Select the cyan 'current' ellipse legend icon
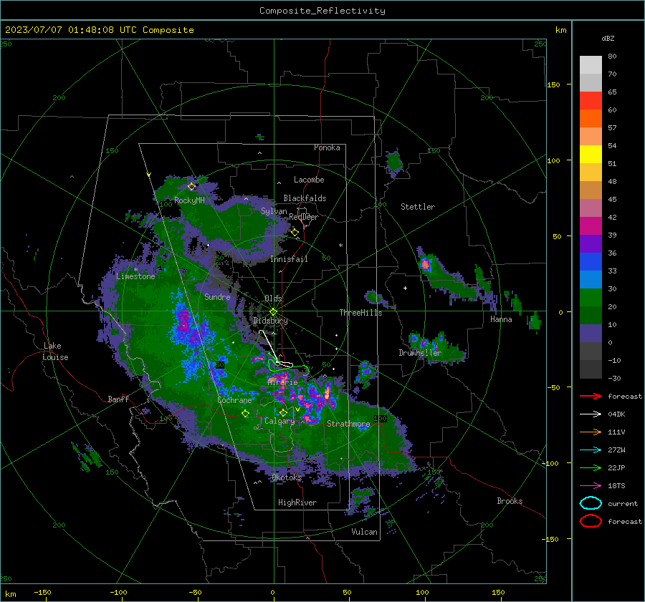Screen dimensions: 645x602 coord(591,503)
